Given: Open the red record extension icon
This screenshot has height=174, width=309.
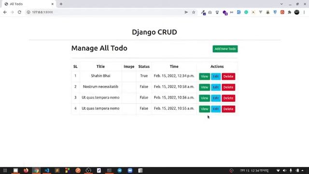Looking at the screenshot, I should (x=282, y=12).
